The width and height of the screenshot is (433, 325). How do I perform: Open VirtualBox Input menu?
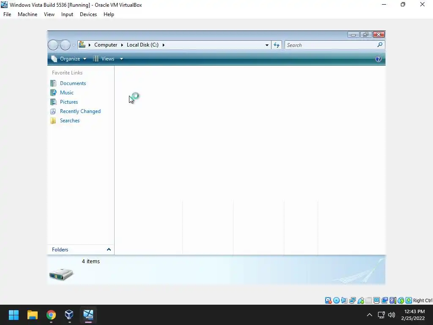pos(67,14)
